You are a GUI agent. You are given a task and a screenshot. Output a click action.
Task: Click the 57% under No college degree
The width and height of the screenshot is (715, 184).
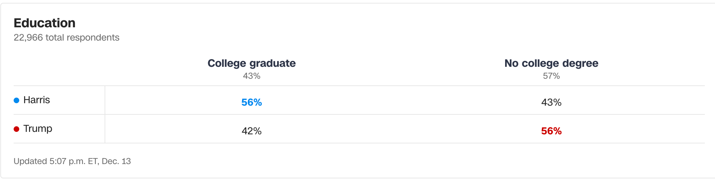(x=551, y=76)
